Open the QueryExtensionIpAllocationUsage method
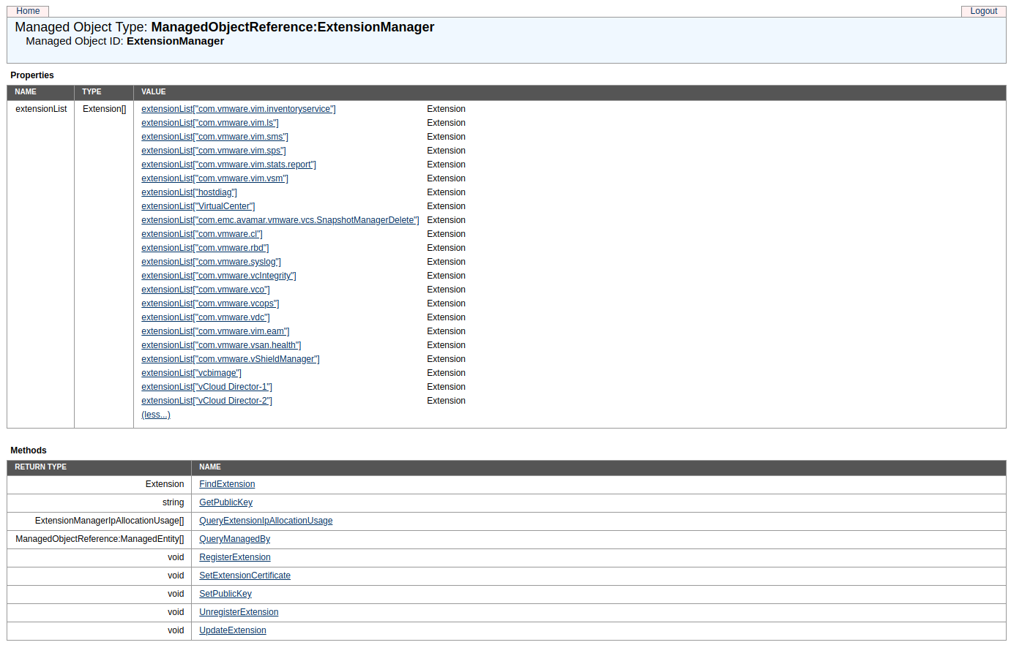 pyautogui.click(x=266, y=521)
